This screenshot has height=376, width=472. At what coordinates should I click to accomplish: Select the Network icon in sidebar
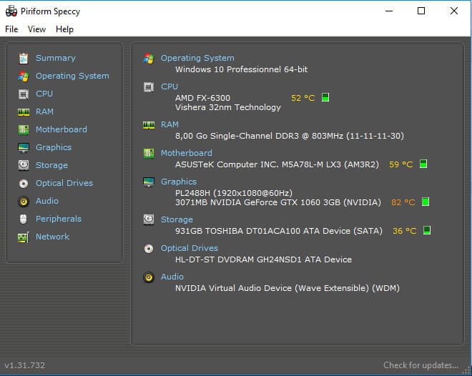24,237
